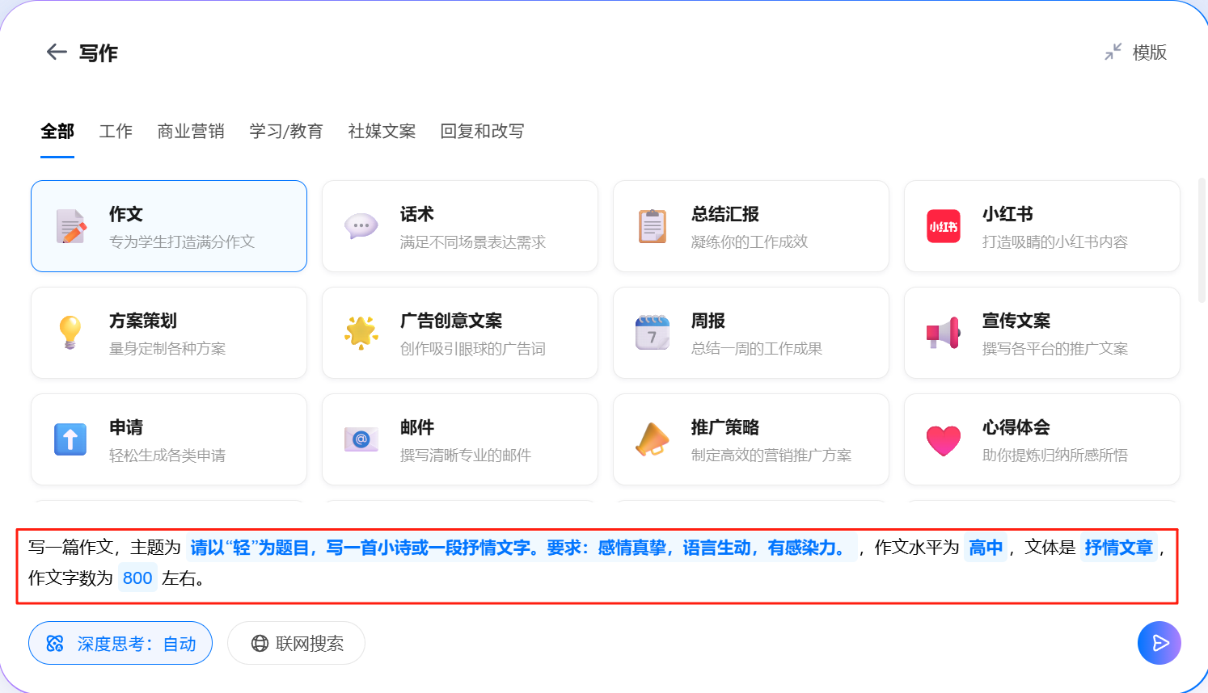The height and width of the screenshot is (693, 1208).
Task: Open the 社媒文案 tab
Action: 382,131
